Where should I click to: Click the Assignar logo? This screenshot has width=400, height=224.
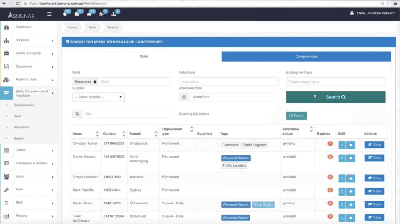(x=21, y=15)
